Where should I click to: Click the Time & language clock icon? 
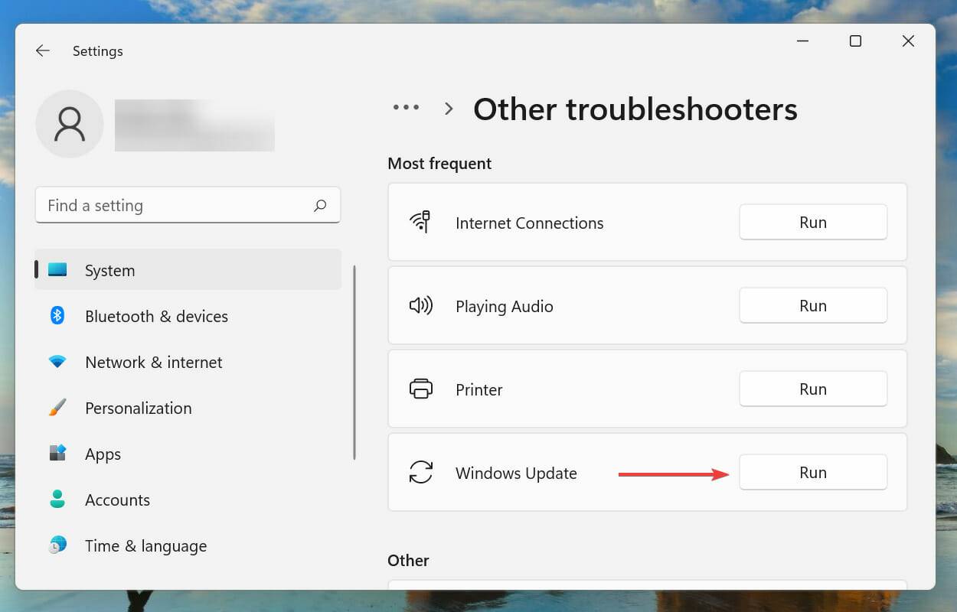pos(57,545)
